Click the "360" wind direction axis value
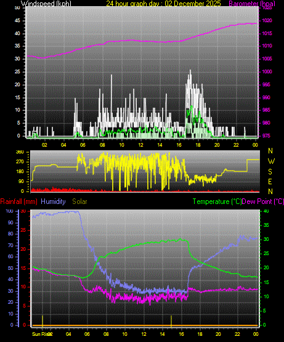Viewport: 284px width, 342px height. click(x=20, y=152)
